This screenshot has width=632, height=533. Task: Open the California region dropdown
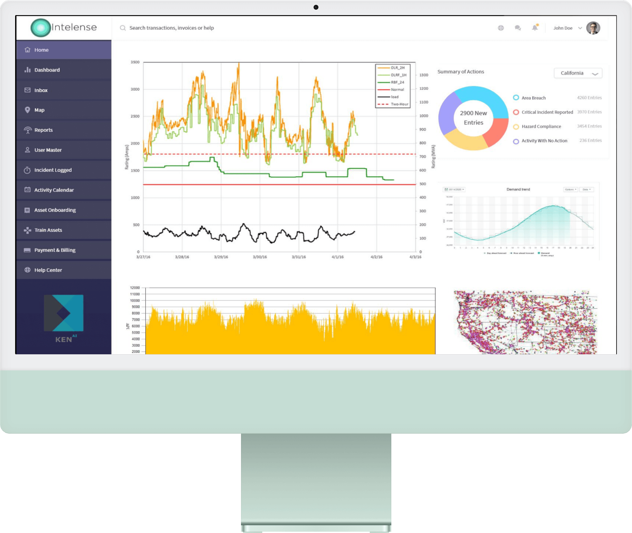(578, 73)
